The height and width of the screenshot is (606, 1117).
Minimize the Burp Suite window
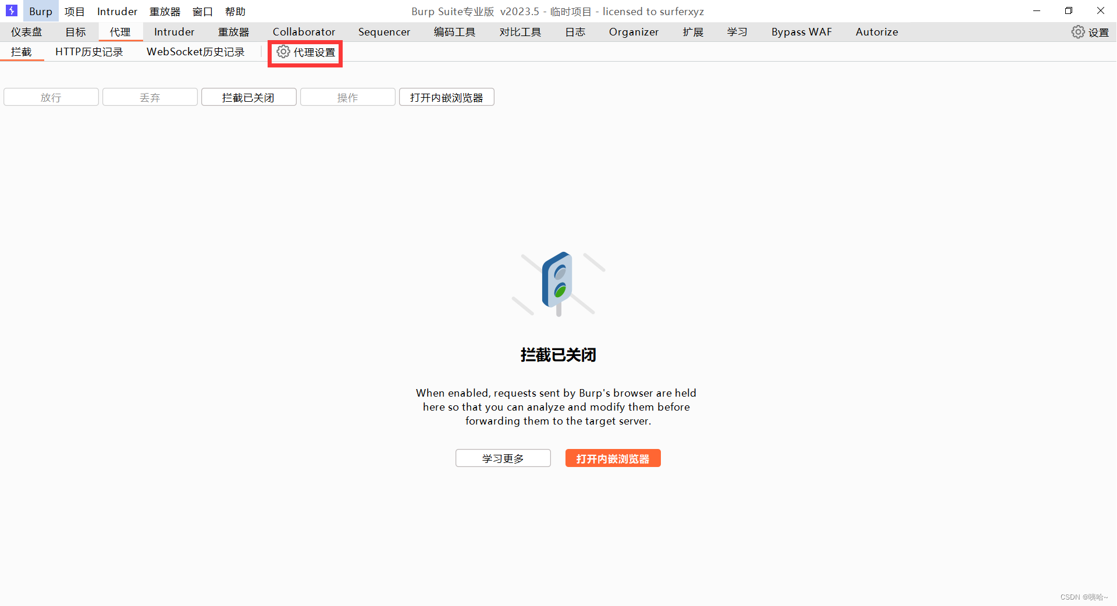point(1037,10)
